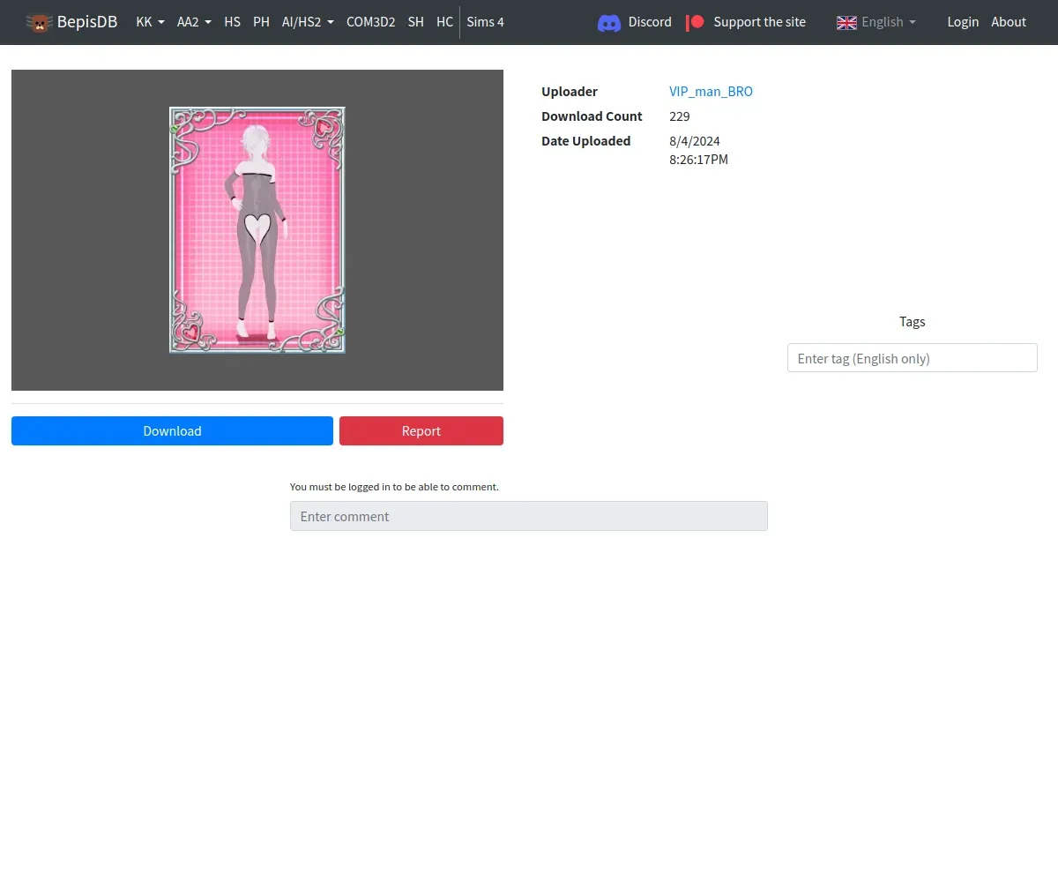Open the English language dropdown
Screen dimensions: 1058x882
click(876, 22)
